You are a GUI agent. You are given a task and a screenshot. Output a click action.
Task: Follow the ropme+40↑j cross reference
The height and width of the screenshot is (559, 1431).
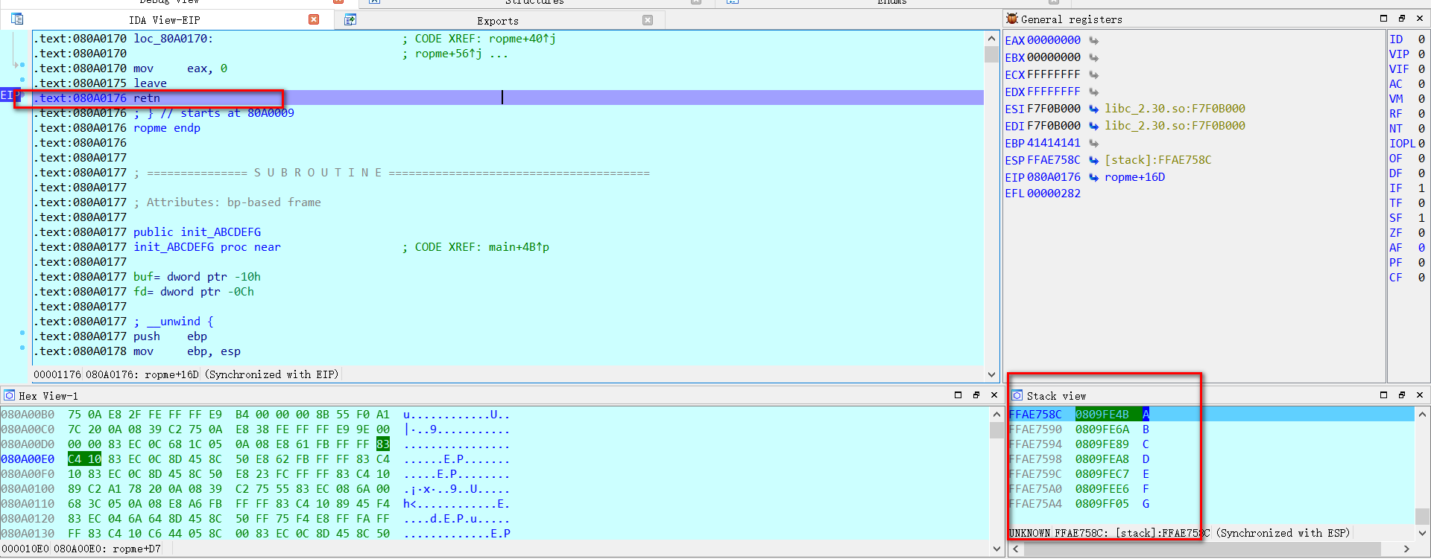pos(522,39)
